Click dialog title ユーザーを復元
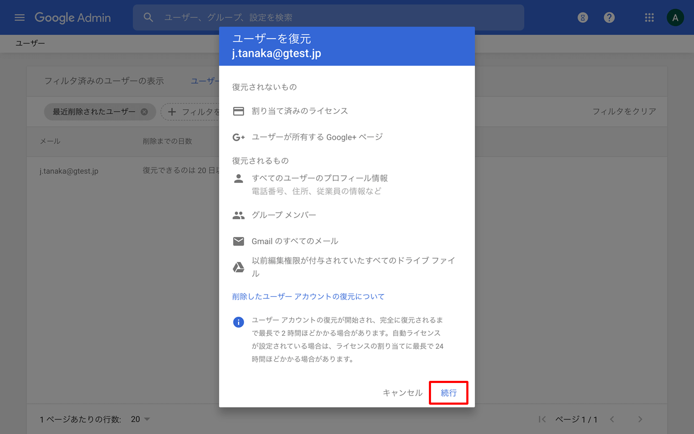Screen dimensions: 694x434 (272, 39)
